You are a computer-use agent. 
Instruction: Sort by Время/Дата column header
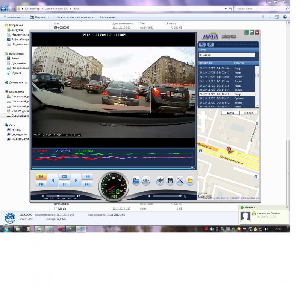(215, 63)
